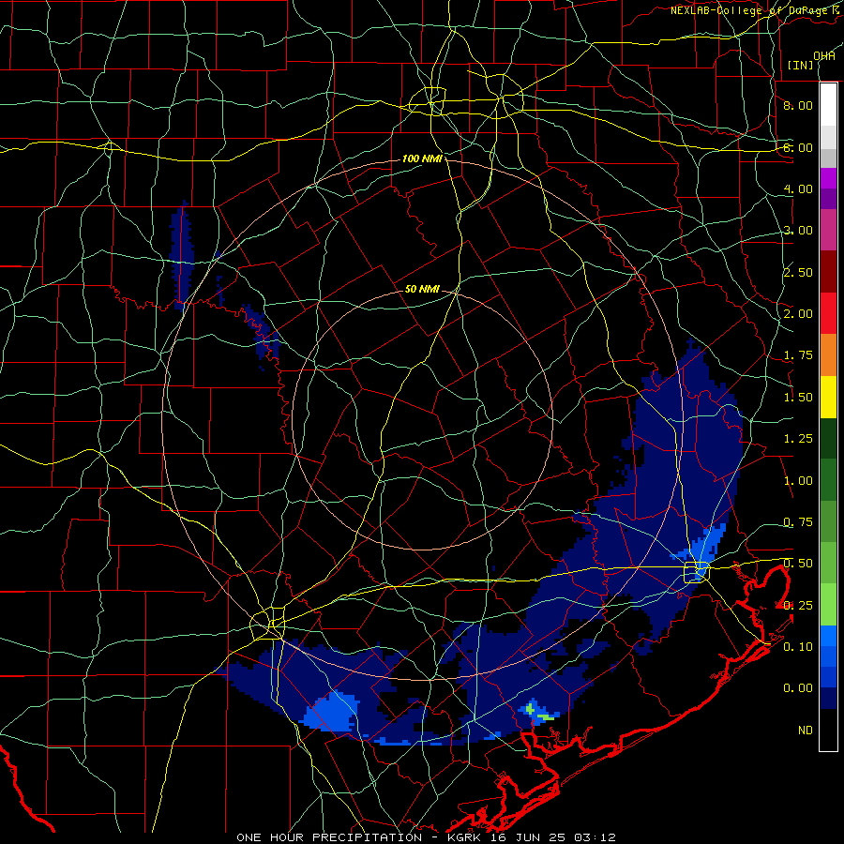This screenshot has width=844, height=844.
Task: Select the bright red swatch beside 2.00
Action: coord(828,313)
